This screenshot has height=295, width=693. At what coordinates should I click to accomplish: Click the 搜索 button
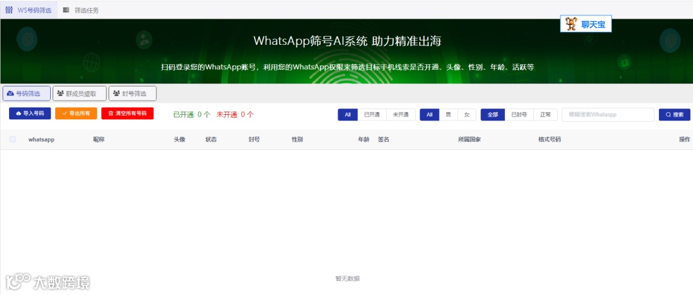pyautogui.click(x=674, y=115)
